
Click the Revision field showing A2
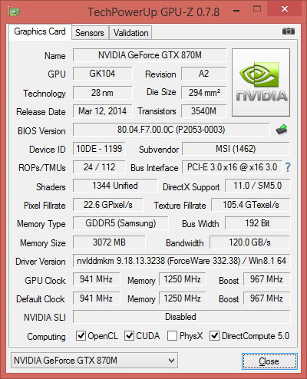[x=204, y=74]
